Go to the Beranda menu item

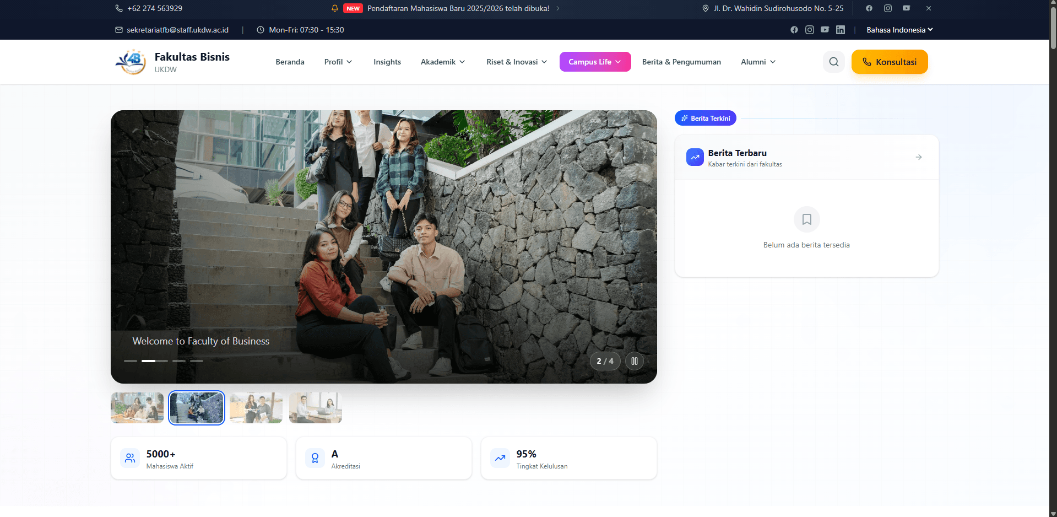290,62
